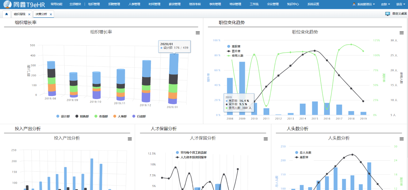Open the 人才保留分析 chart menu icon
Screen dimensions: 408x190
[266, 139]
